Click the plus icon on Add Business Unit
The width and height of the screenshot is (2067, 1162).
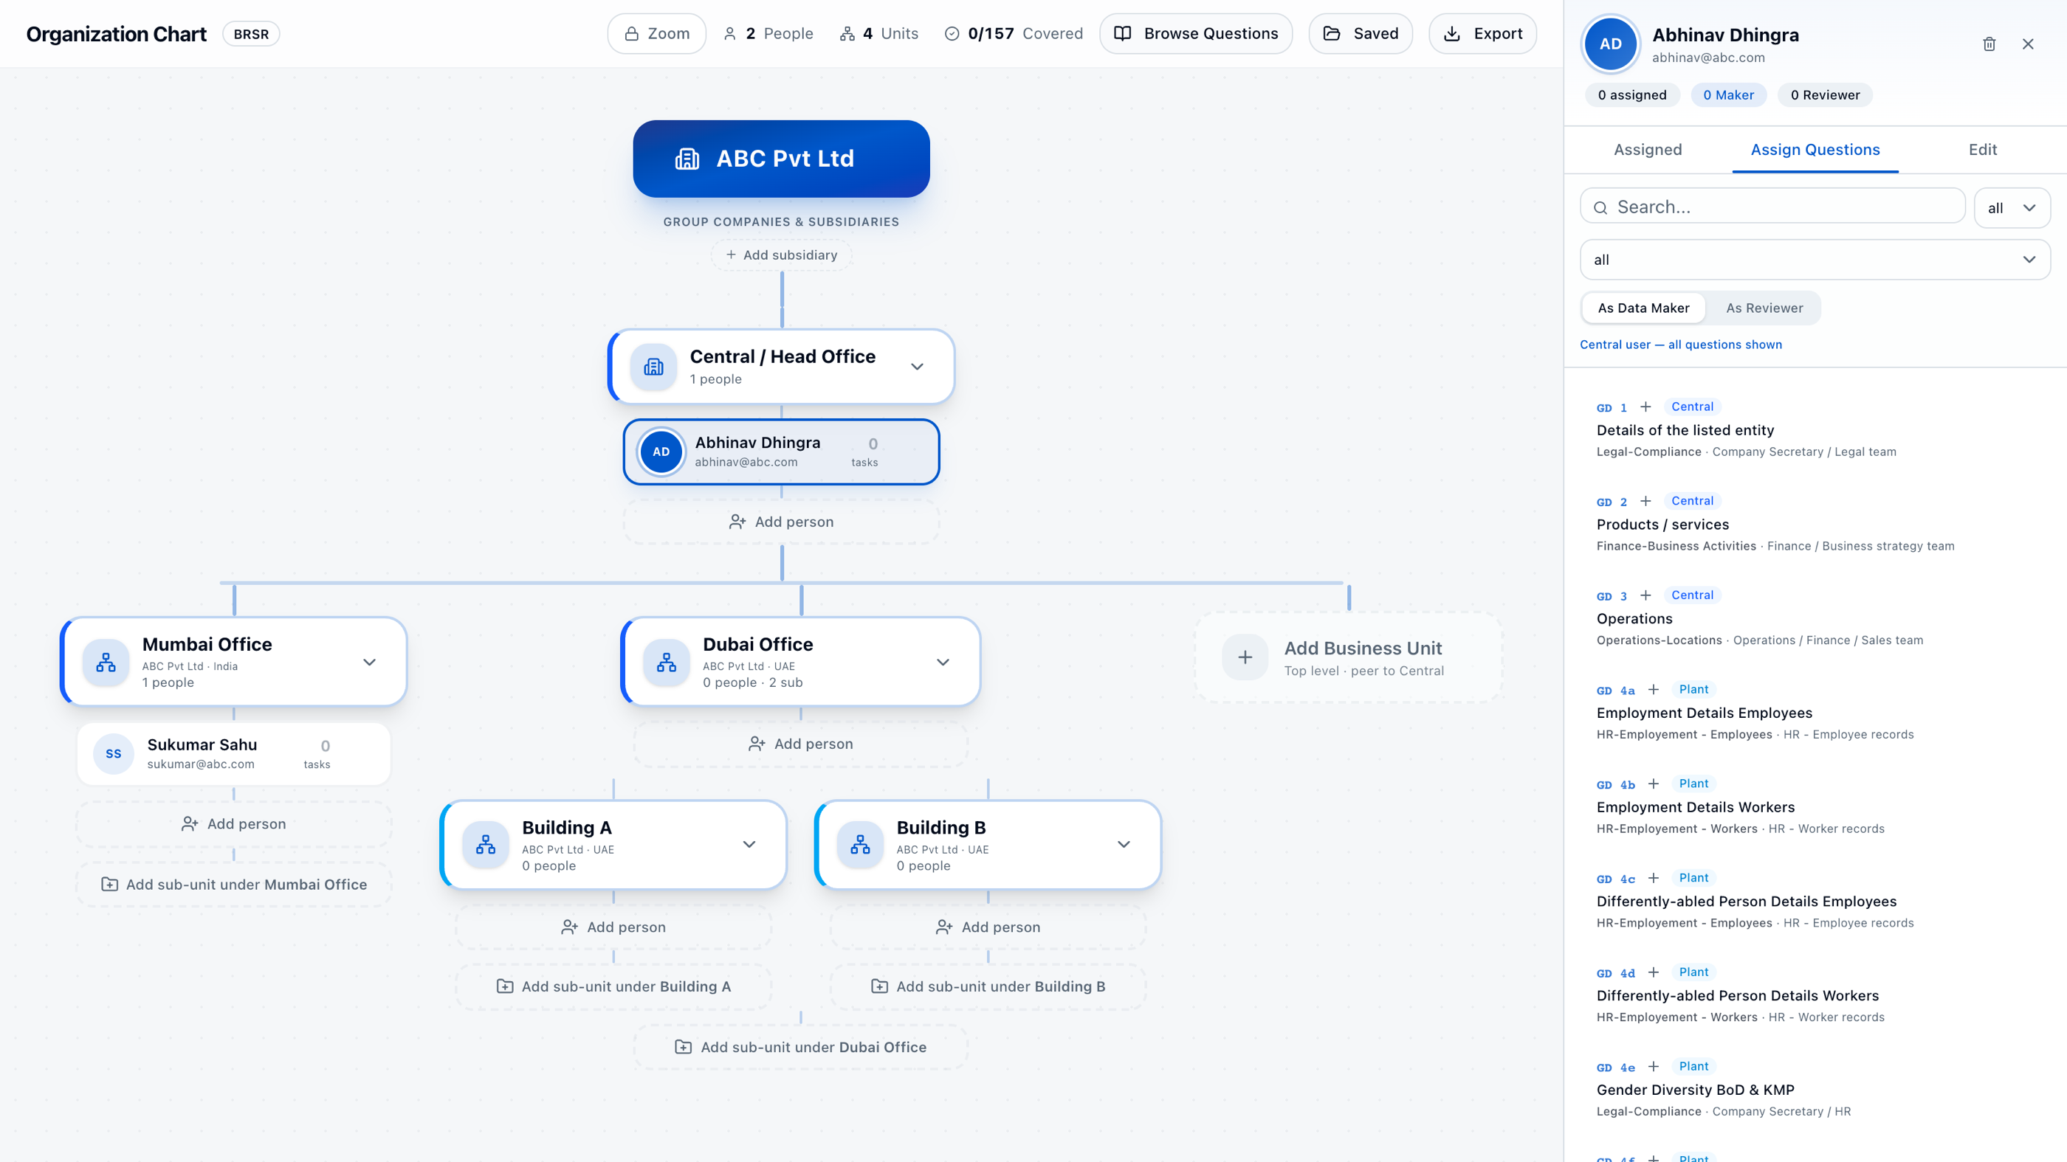(x=1245, y=657)
